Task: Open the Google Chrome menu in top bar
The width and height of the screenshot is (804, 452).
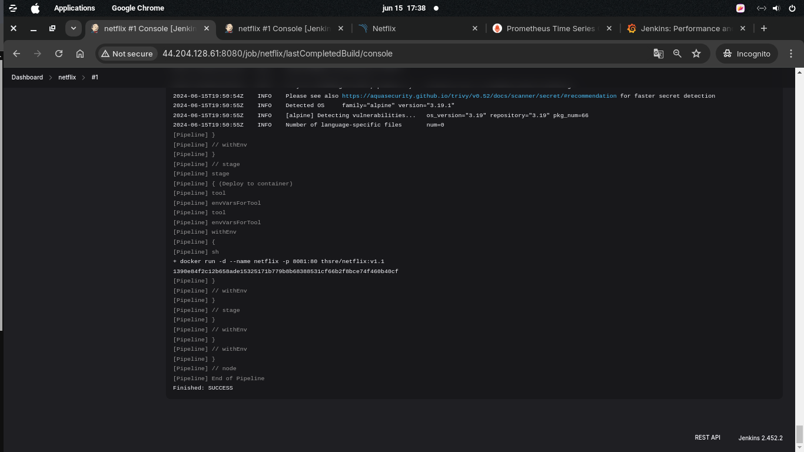Action: point(138,8)
